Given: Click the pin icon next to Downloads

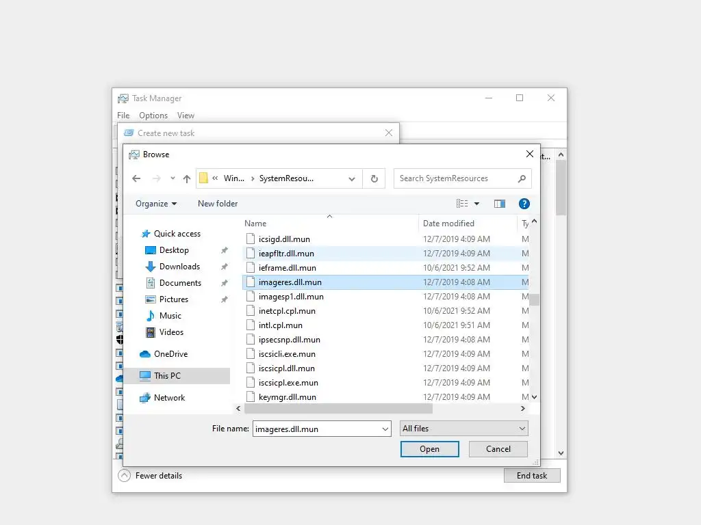Looking at the screenshot, I should click(x=225, y=267).
